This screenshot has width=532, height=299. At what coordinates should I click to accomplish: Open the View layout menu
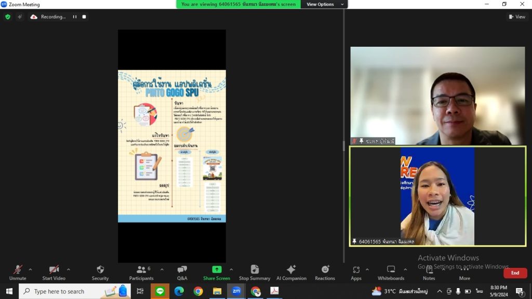[x=517, y=17]
